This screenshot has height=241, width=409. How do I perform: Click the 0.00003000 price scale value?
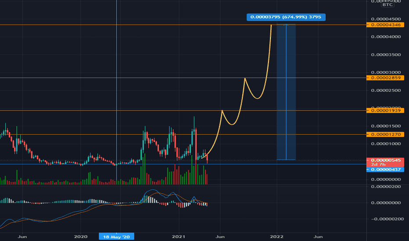pos(386,72)
